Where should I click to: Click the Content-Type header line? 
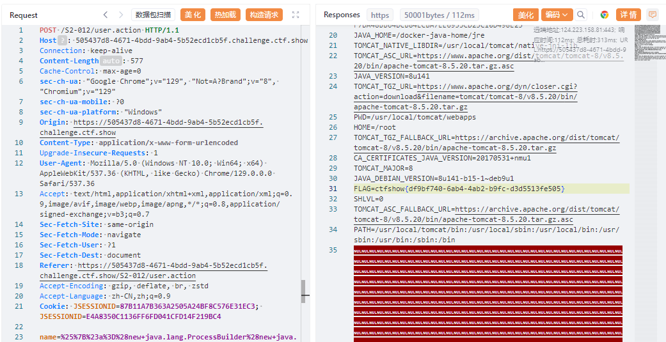pos(139,143)
